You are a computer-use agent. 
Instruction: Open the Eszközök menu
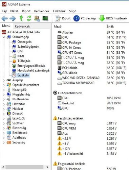coord(59,11)
